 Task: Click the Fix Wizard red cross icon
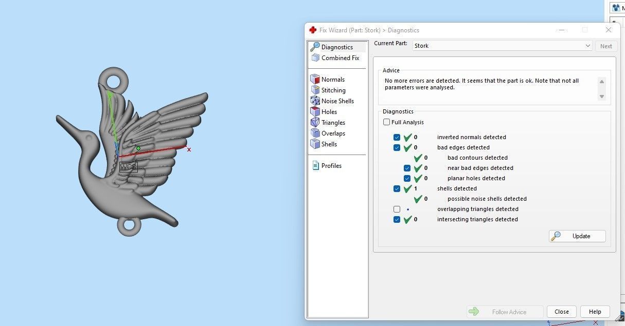point(313,30)
